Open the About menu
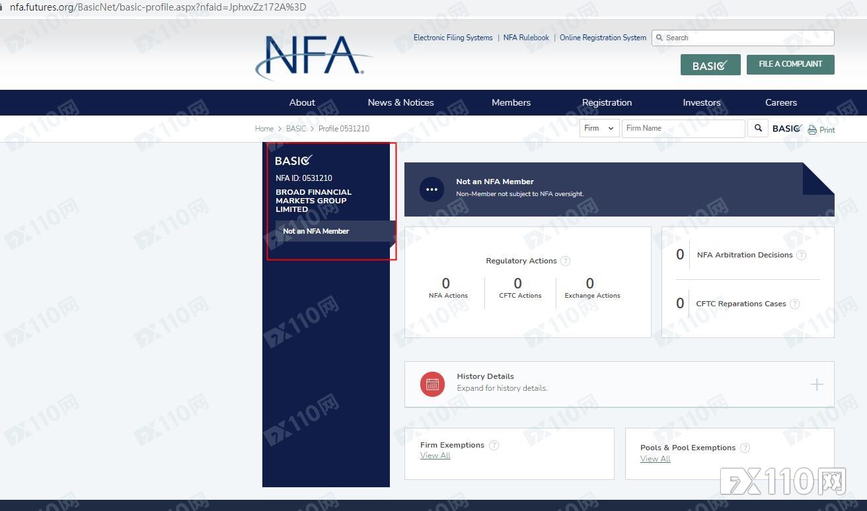This screenshot has height=511, width=867. (x=302, y=102)
